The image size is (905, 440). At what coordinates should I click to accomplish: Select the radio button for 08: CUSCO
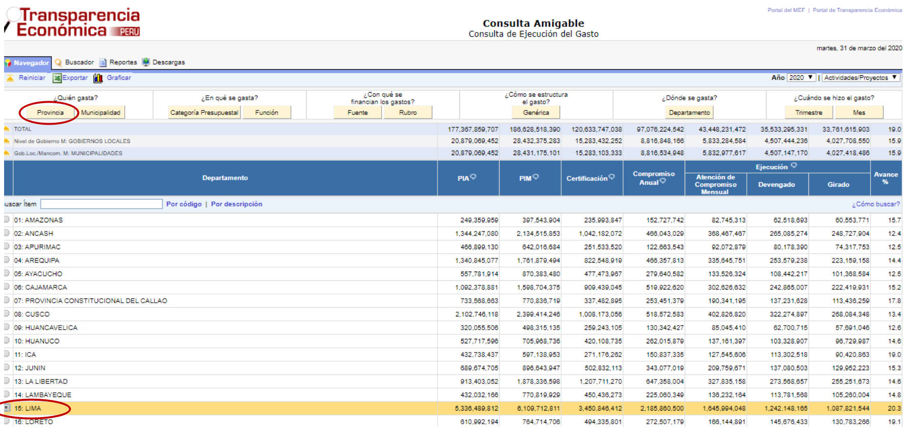tap(7, 314)
